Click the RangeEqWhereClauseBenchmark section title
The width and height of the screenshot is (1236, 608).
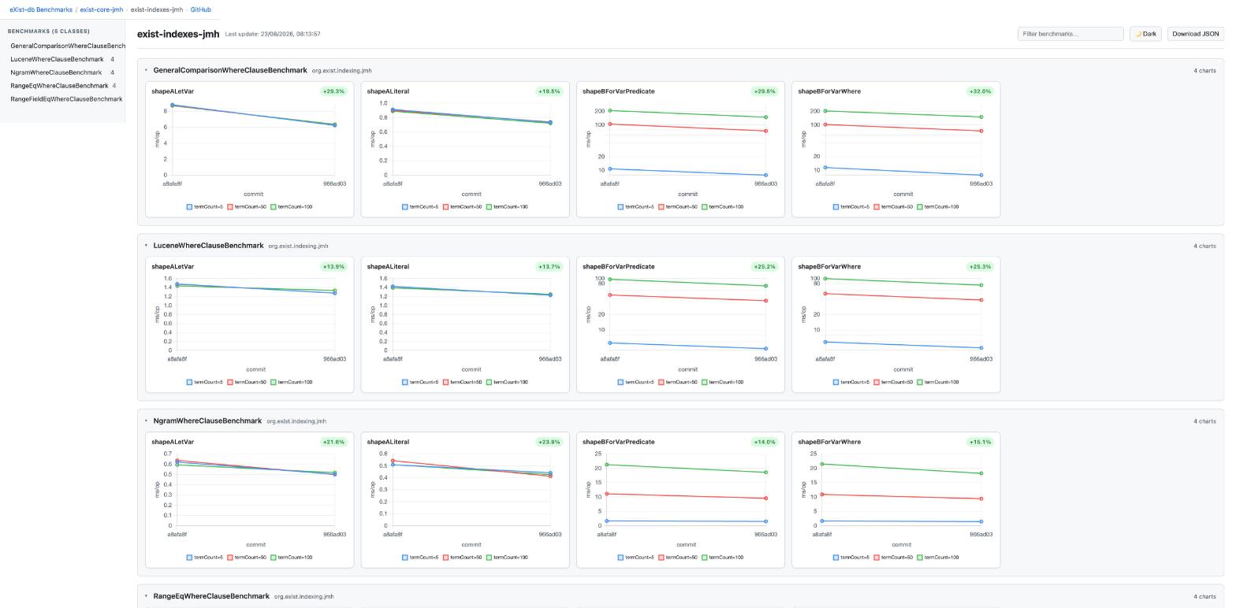tap(211, 596)
